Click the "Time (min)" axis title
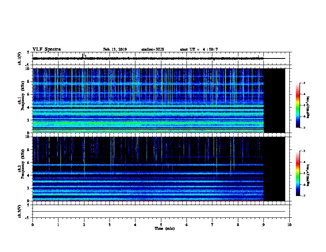Image resolution: width=326 pixels, height=252 pixels. pos(165,229)
